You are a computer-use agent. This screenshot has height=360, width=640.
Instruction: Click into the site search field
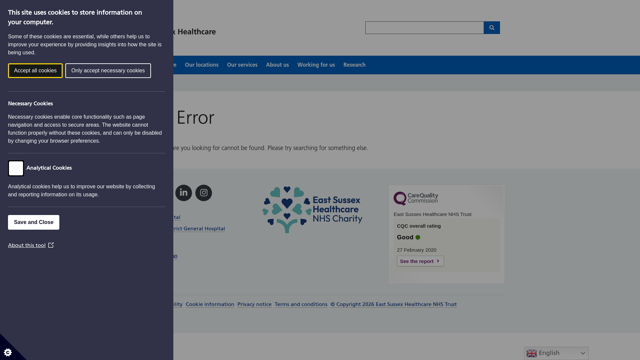(x=425, y=28)
